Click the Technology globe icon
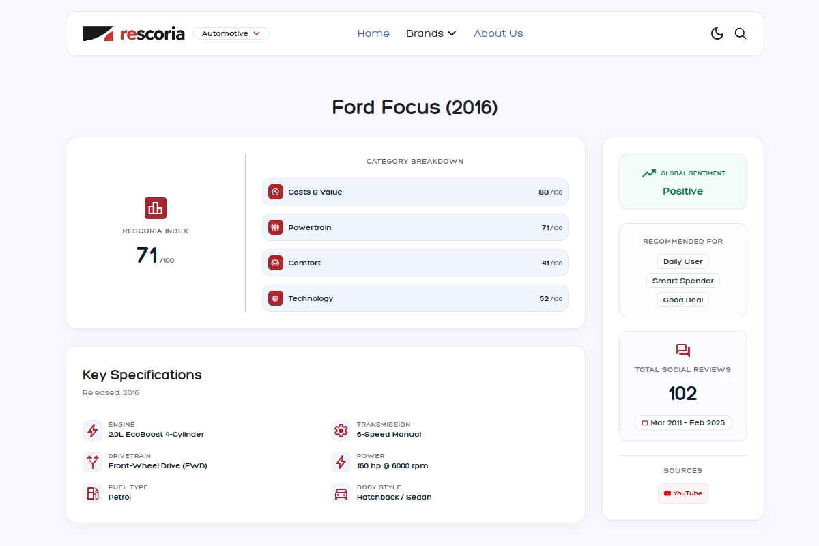The height and width of the screenshot is (546, 819). click(276, 298)
